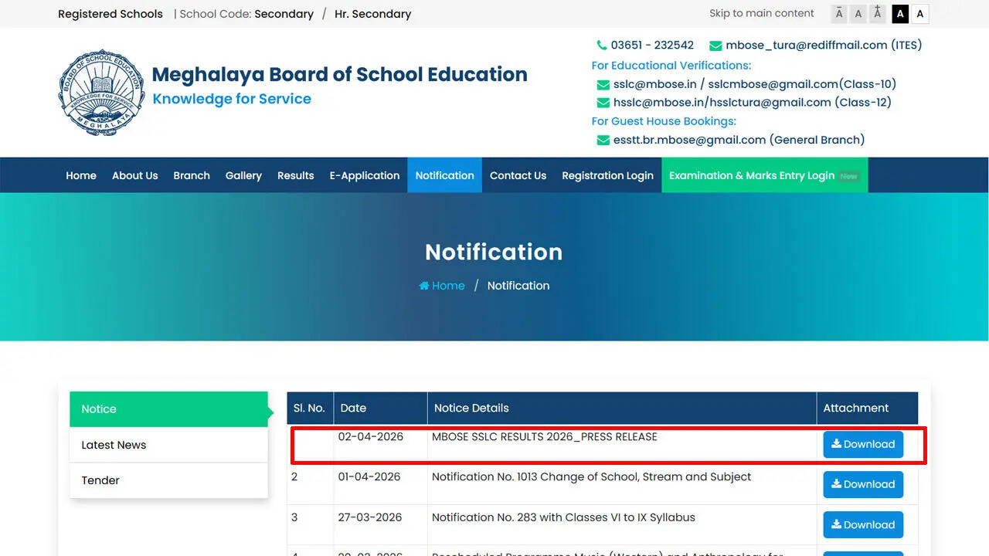Switch to the Latest News tab
The height and width of the screenshot is (556, 989).
(x=114, y=445)
